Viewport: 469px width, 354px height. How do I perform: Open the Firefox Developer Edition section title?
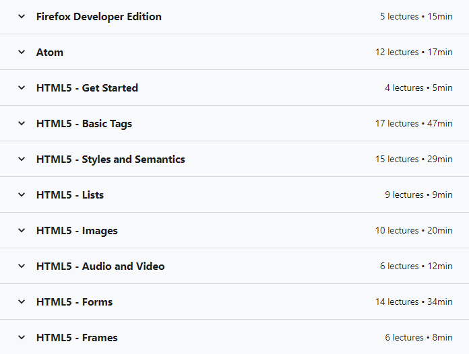coord(98,17)
